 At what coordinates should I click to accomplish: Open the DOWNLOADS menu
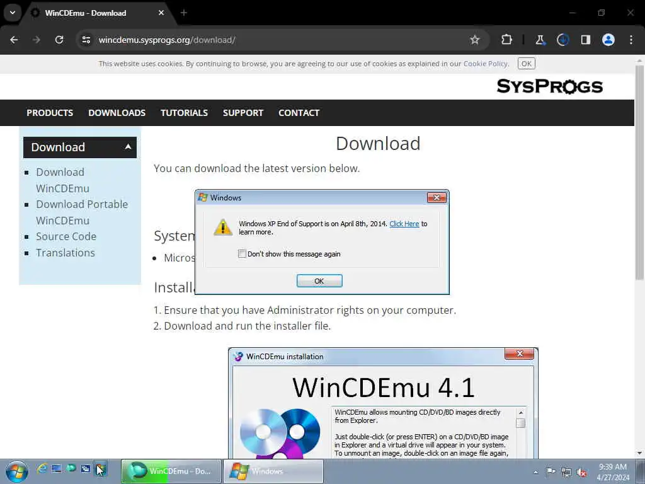point(117,113)
